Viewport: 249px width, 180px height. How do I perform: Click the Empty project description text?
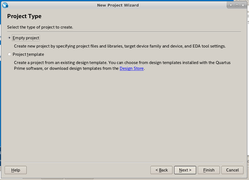(120, 46)
